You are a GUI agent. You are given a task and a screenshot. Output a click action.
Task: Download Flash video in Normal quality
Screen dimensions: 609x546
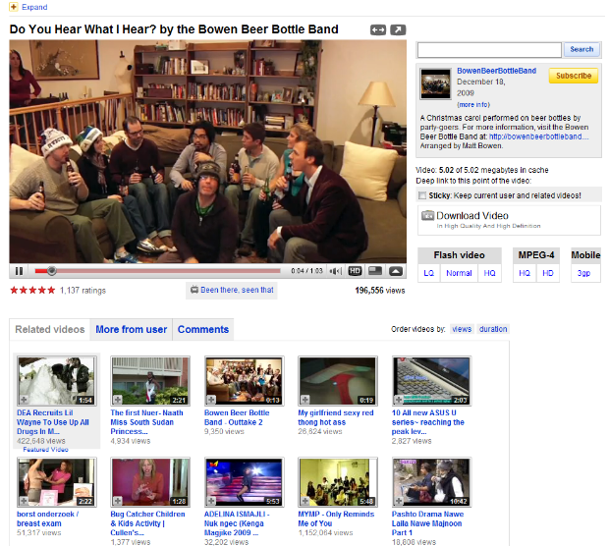(459, 273)
